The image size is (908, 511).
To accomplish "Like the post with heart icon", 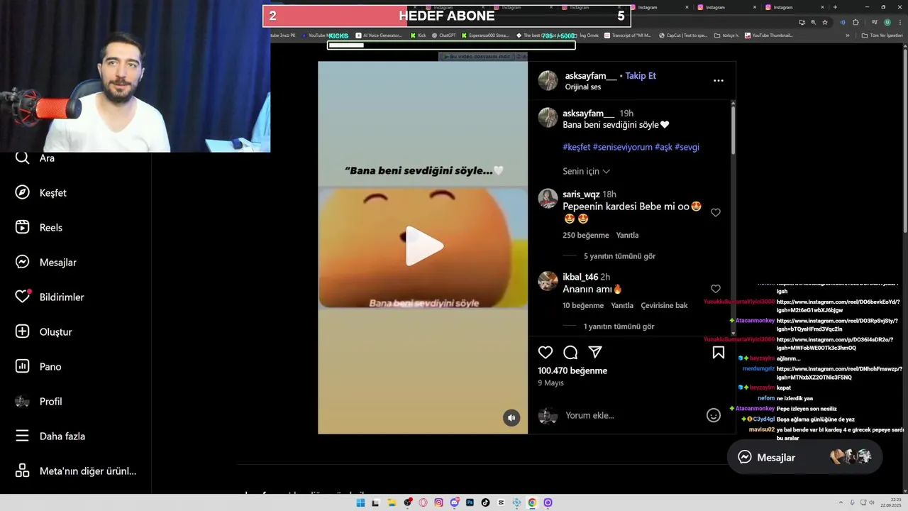I will [x=546, y=353].
